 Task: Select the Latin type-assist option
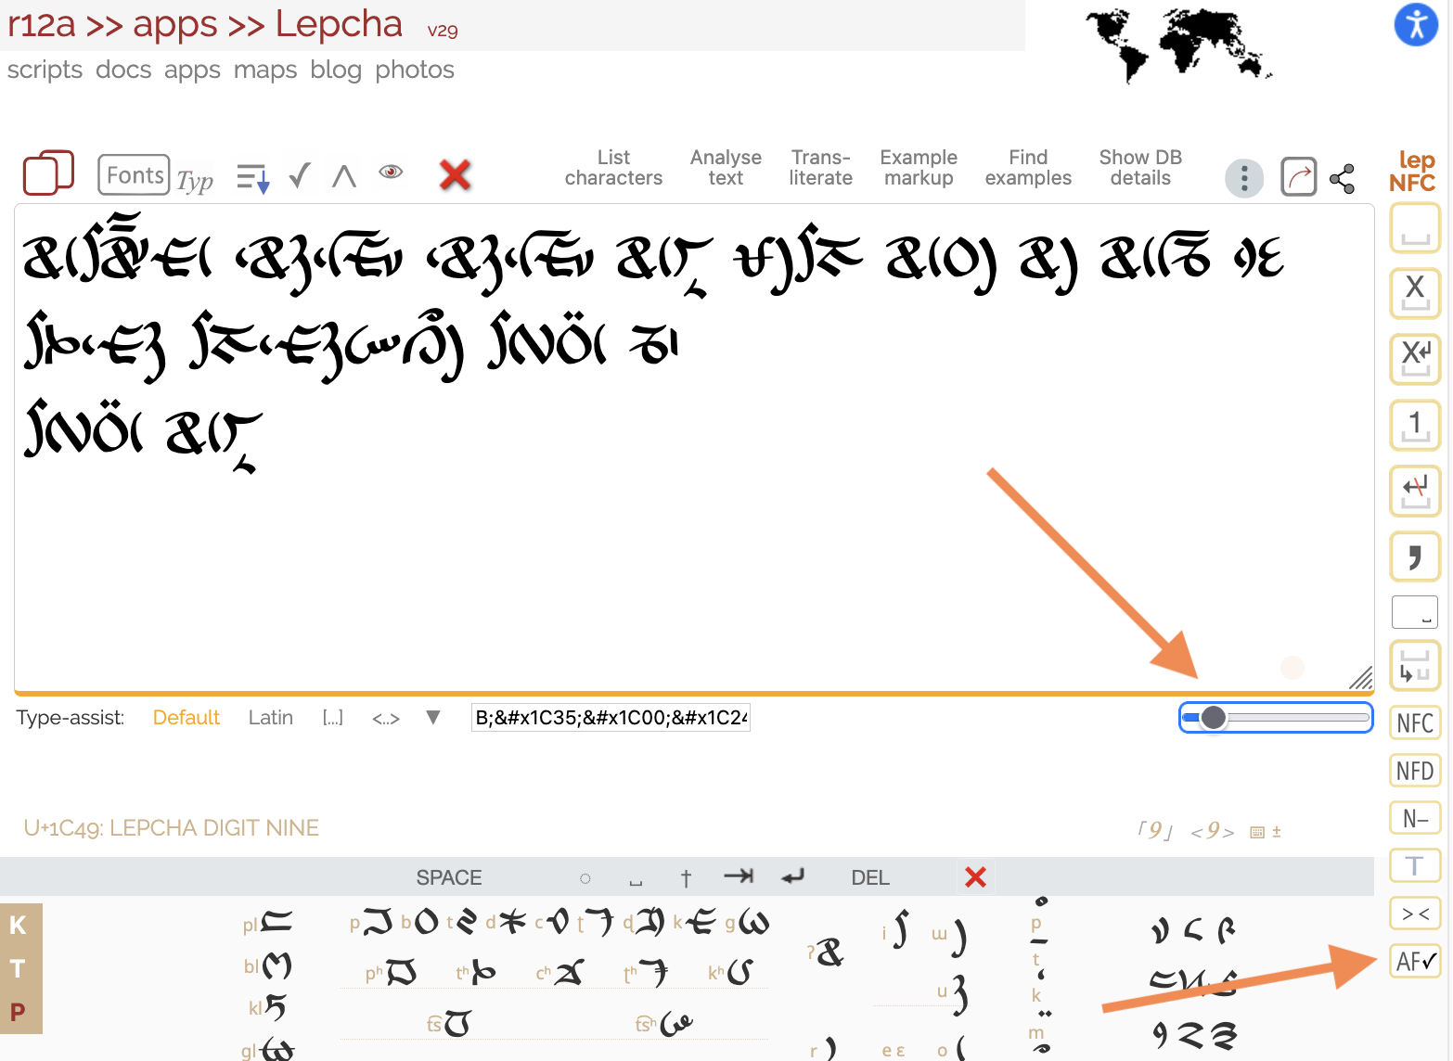(271, 717)
